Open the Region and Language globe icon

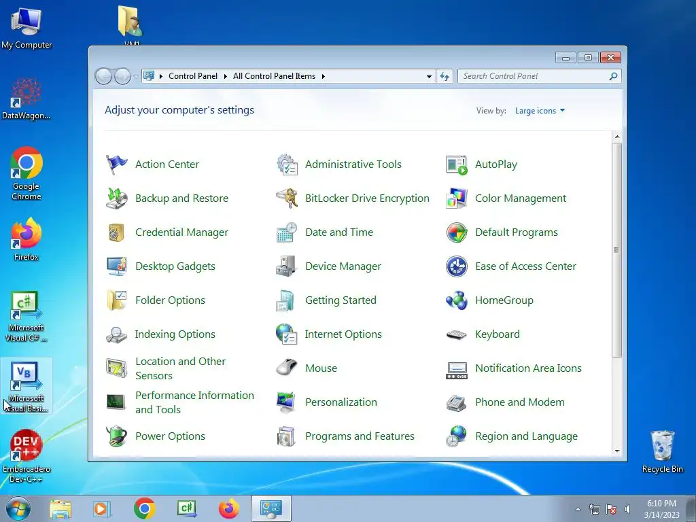pos(457,436)
